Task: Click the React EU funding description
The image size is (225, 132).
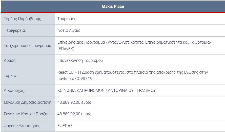Action: coord(133,75)
